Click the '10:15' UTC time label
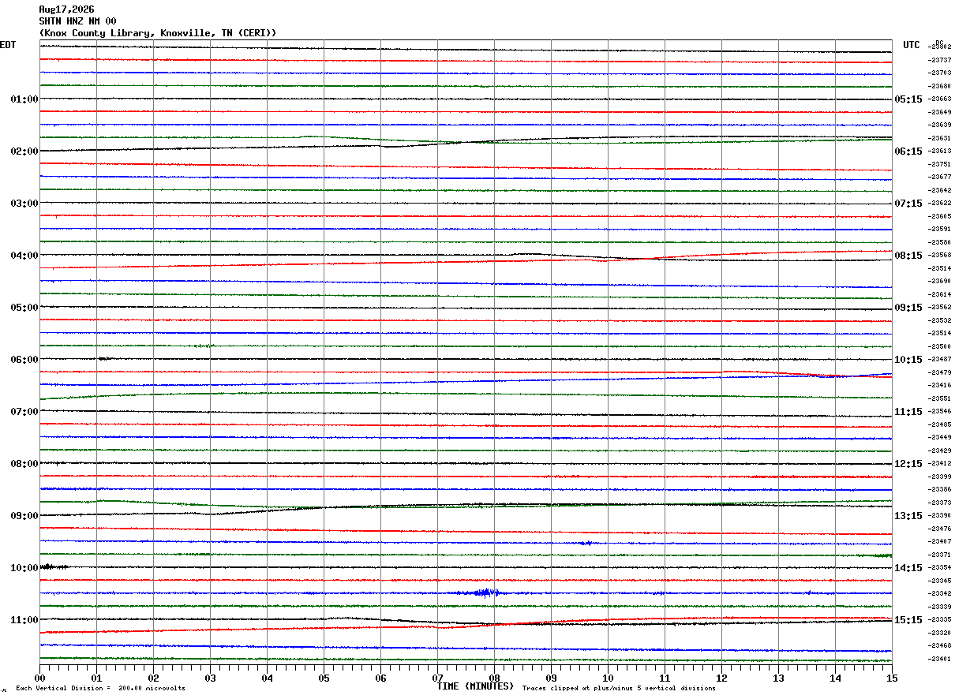This screenshot has height=699, width=955. click(908, 360)
